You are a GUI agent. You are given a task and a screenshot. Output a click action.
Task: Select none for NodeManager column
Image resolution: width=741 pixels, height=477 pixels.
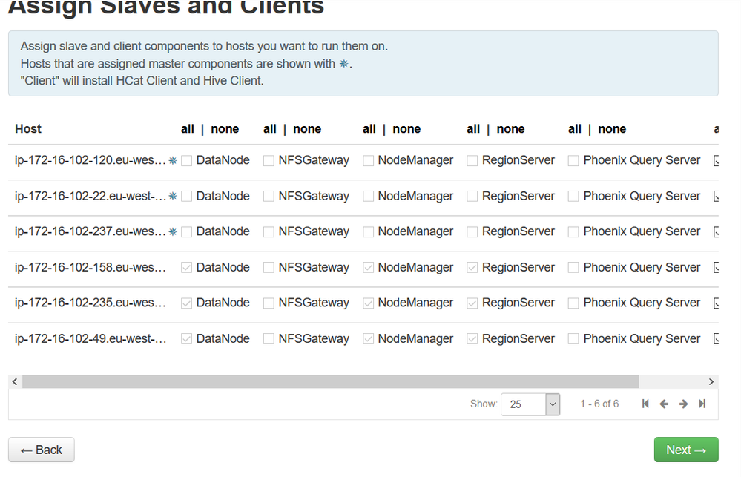pyautogui.click(x=406, y=129)
